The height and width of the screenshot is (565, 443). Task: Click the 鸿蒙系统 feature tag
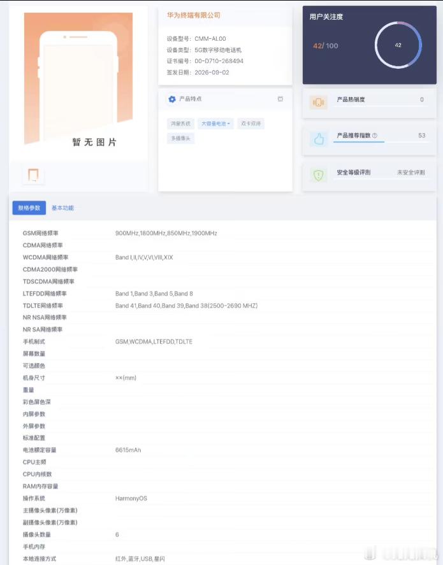point(180,124)
